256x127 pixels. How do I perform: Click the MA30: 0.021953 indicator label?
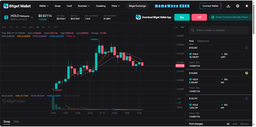(x=57, y=36)
